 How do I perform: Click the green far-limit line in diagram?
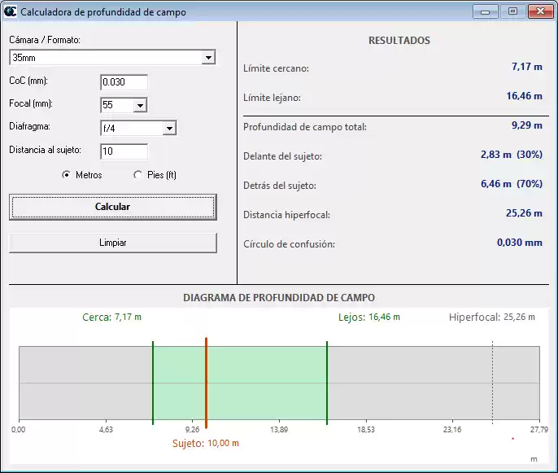pyautogui.click(x=327, y=383)
